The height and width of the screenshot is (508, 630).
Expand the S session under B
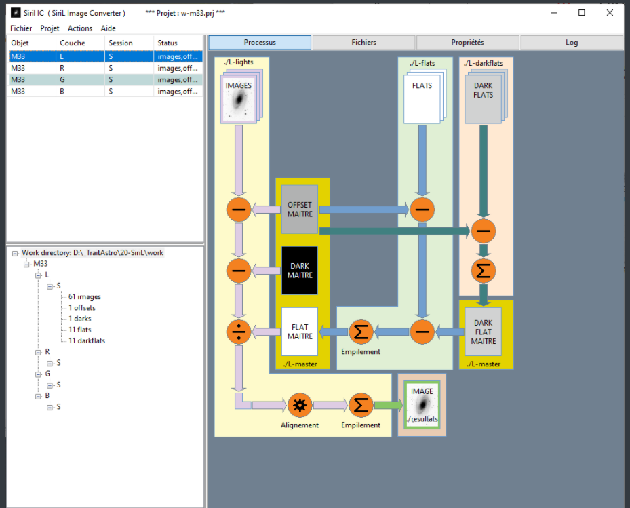(50, 408)
